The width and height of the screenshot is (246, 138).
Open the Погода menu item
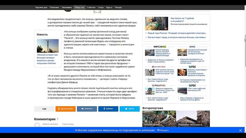pos(118,7)
